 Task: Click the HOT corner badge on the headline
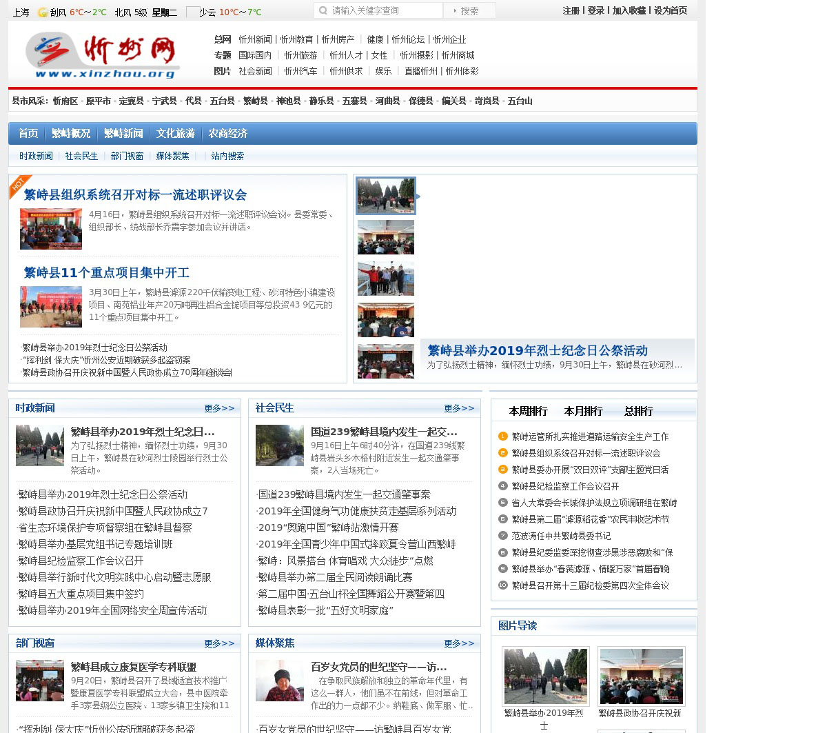coord(19,185)
